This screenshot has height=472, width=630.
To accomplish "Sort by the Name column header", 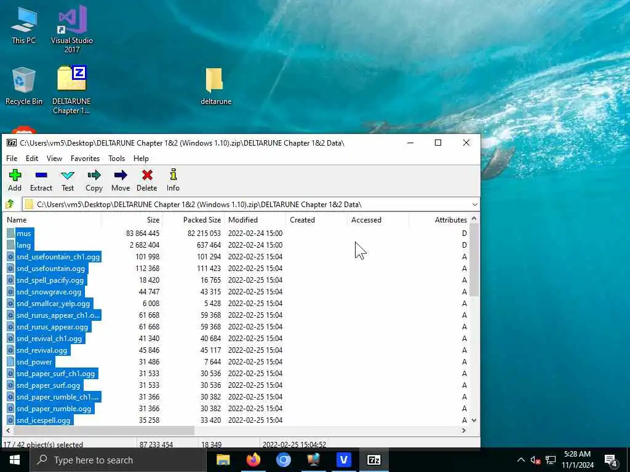I will coord(52,220).
